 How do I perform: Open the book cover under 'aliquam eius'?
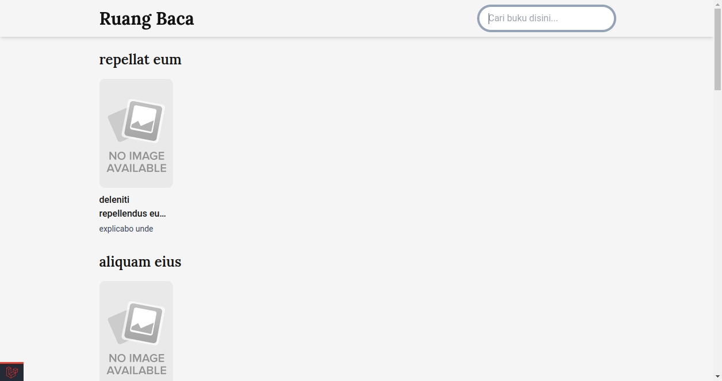click(136, 331)
